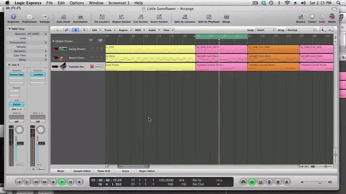Collapse the MIDI Thru section
This screenshot has width=346, height=194.
(x=10, y=29)
